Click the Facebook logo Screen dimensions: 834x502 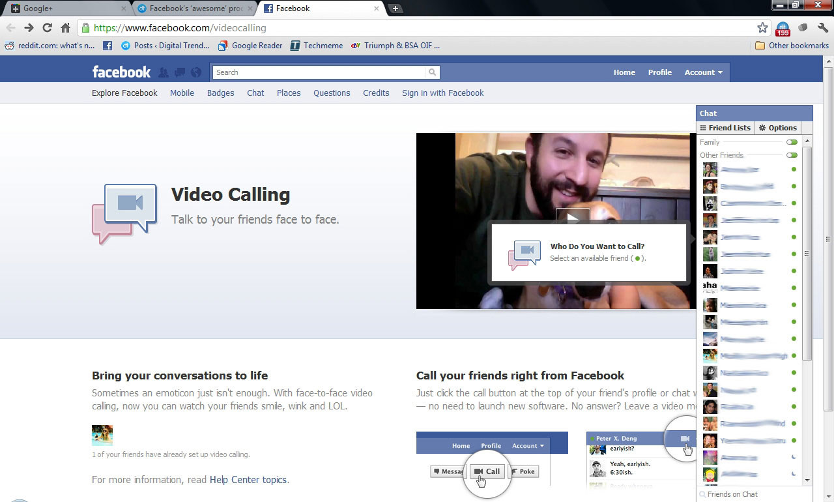(121, 72)
